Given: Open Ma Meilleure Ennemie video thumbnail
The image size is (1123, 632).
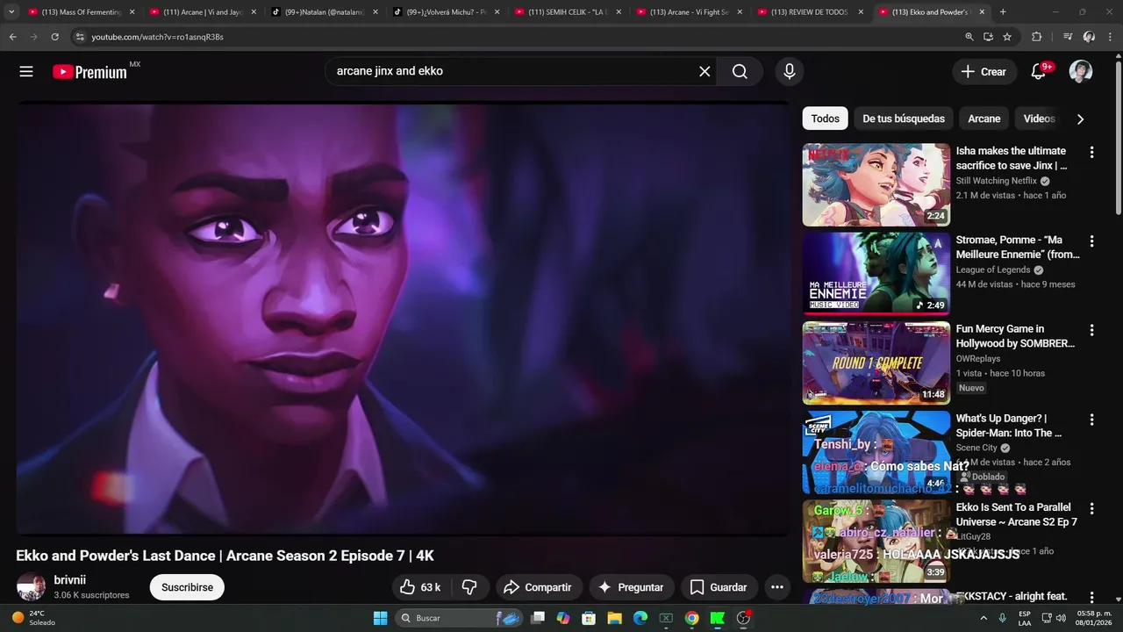Looking at the screenshot, I should [x=876, y=274].
